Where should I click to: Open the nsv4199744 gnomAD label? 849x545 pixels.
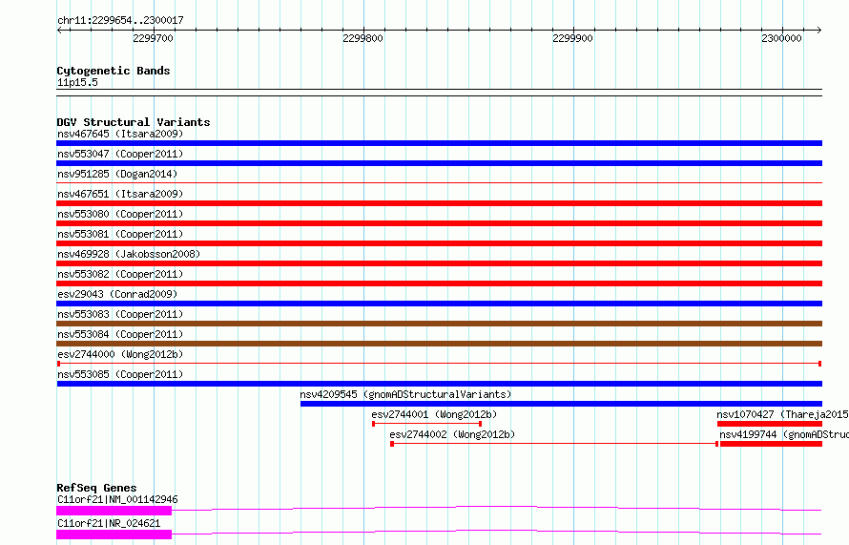pyautogui.click(x=784, y=434)
